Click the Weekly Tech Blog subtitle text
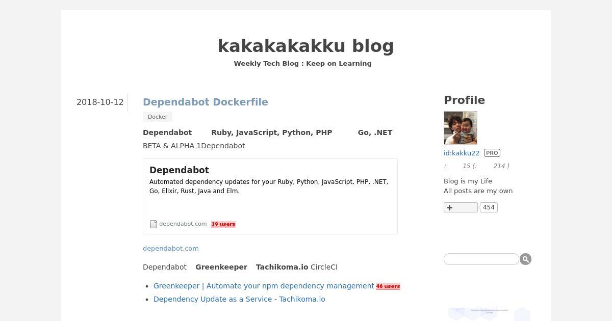Viewport: 612px width, 321px height. coord(302,64)
